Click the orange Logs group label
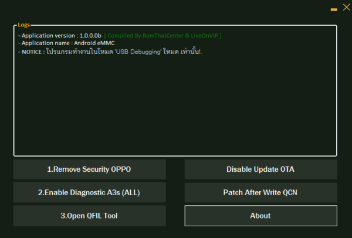Viewport: 352px width, 238px height. tap(24, 25)
